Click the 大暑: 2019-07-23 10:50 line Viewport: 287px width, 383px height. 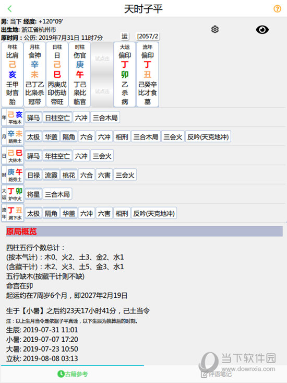coord(42,349)
